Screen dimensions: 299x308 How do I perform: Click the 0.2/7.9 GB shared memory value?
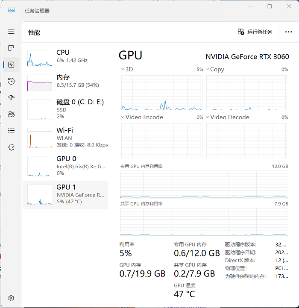click(x=194, y=274)
